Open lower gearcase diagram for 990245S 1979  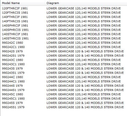coord(85,103)
